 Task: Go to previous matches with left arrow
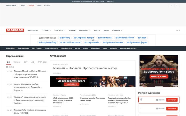(171, 6)
